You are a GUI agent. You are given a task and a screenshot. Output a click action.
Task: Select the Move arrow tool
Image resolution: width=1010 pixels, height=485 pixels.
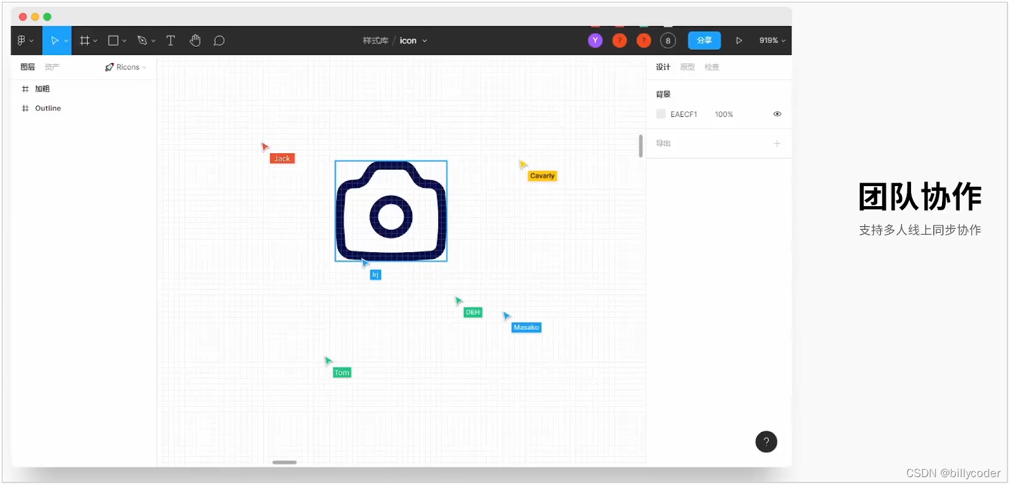(x=54, y=41)
